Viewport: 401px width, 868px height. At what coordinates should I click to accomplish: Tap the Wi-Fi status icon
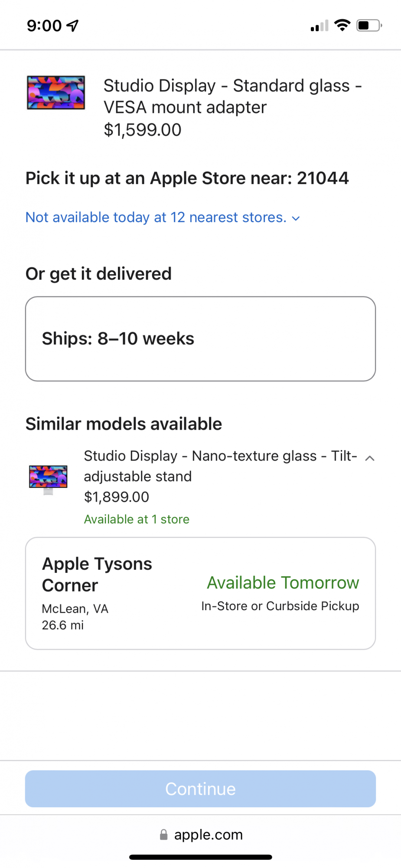click(342, 25)
